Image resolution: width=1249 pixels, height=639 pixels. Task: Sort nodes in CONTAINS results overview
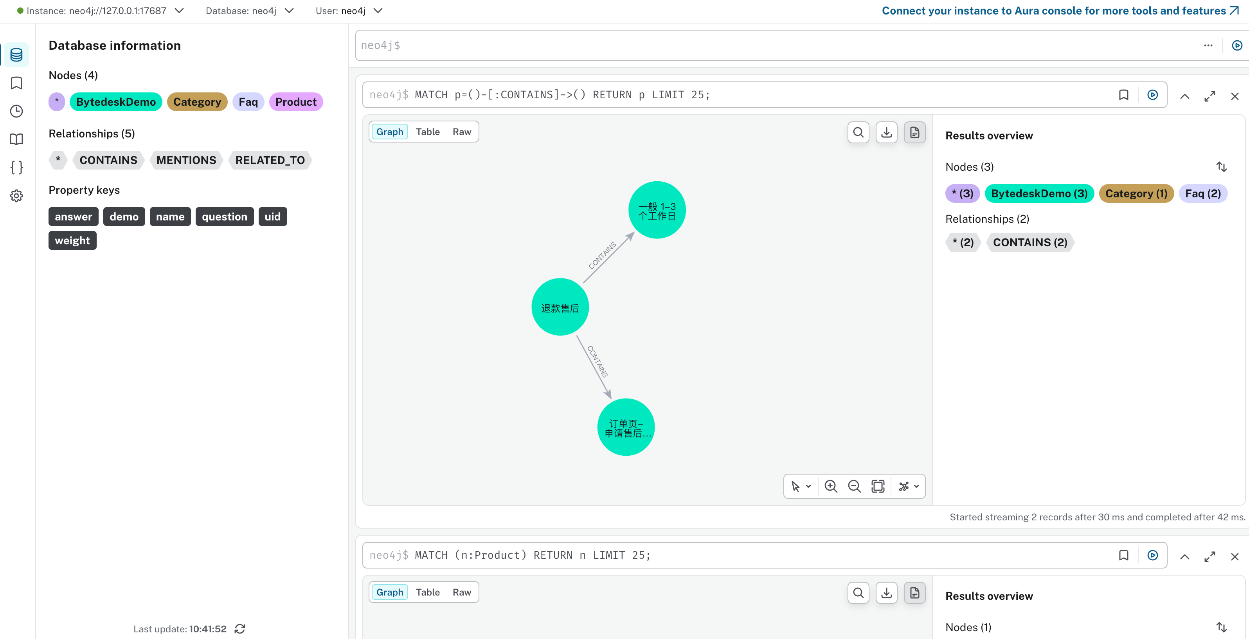click(x=1221, y=167)
